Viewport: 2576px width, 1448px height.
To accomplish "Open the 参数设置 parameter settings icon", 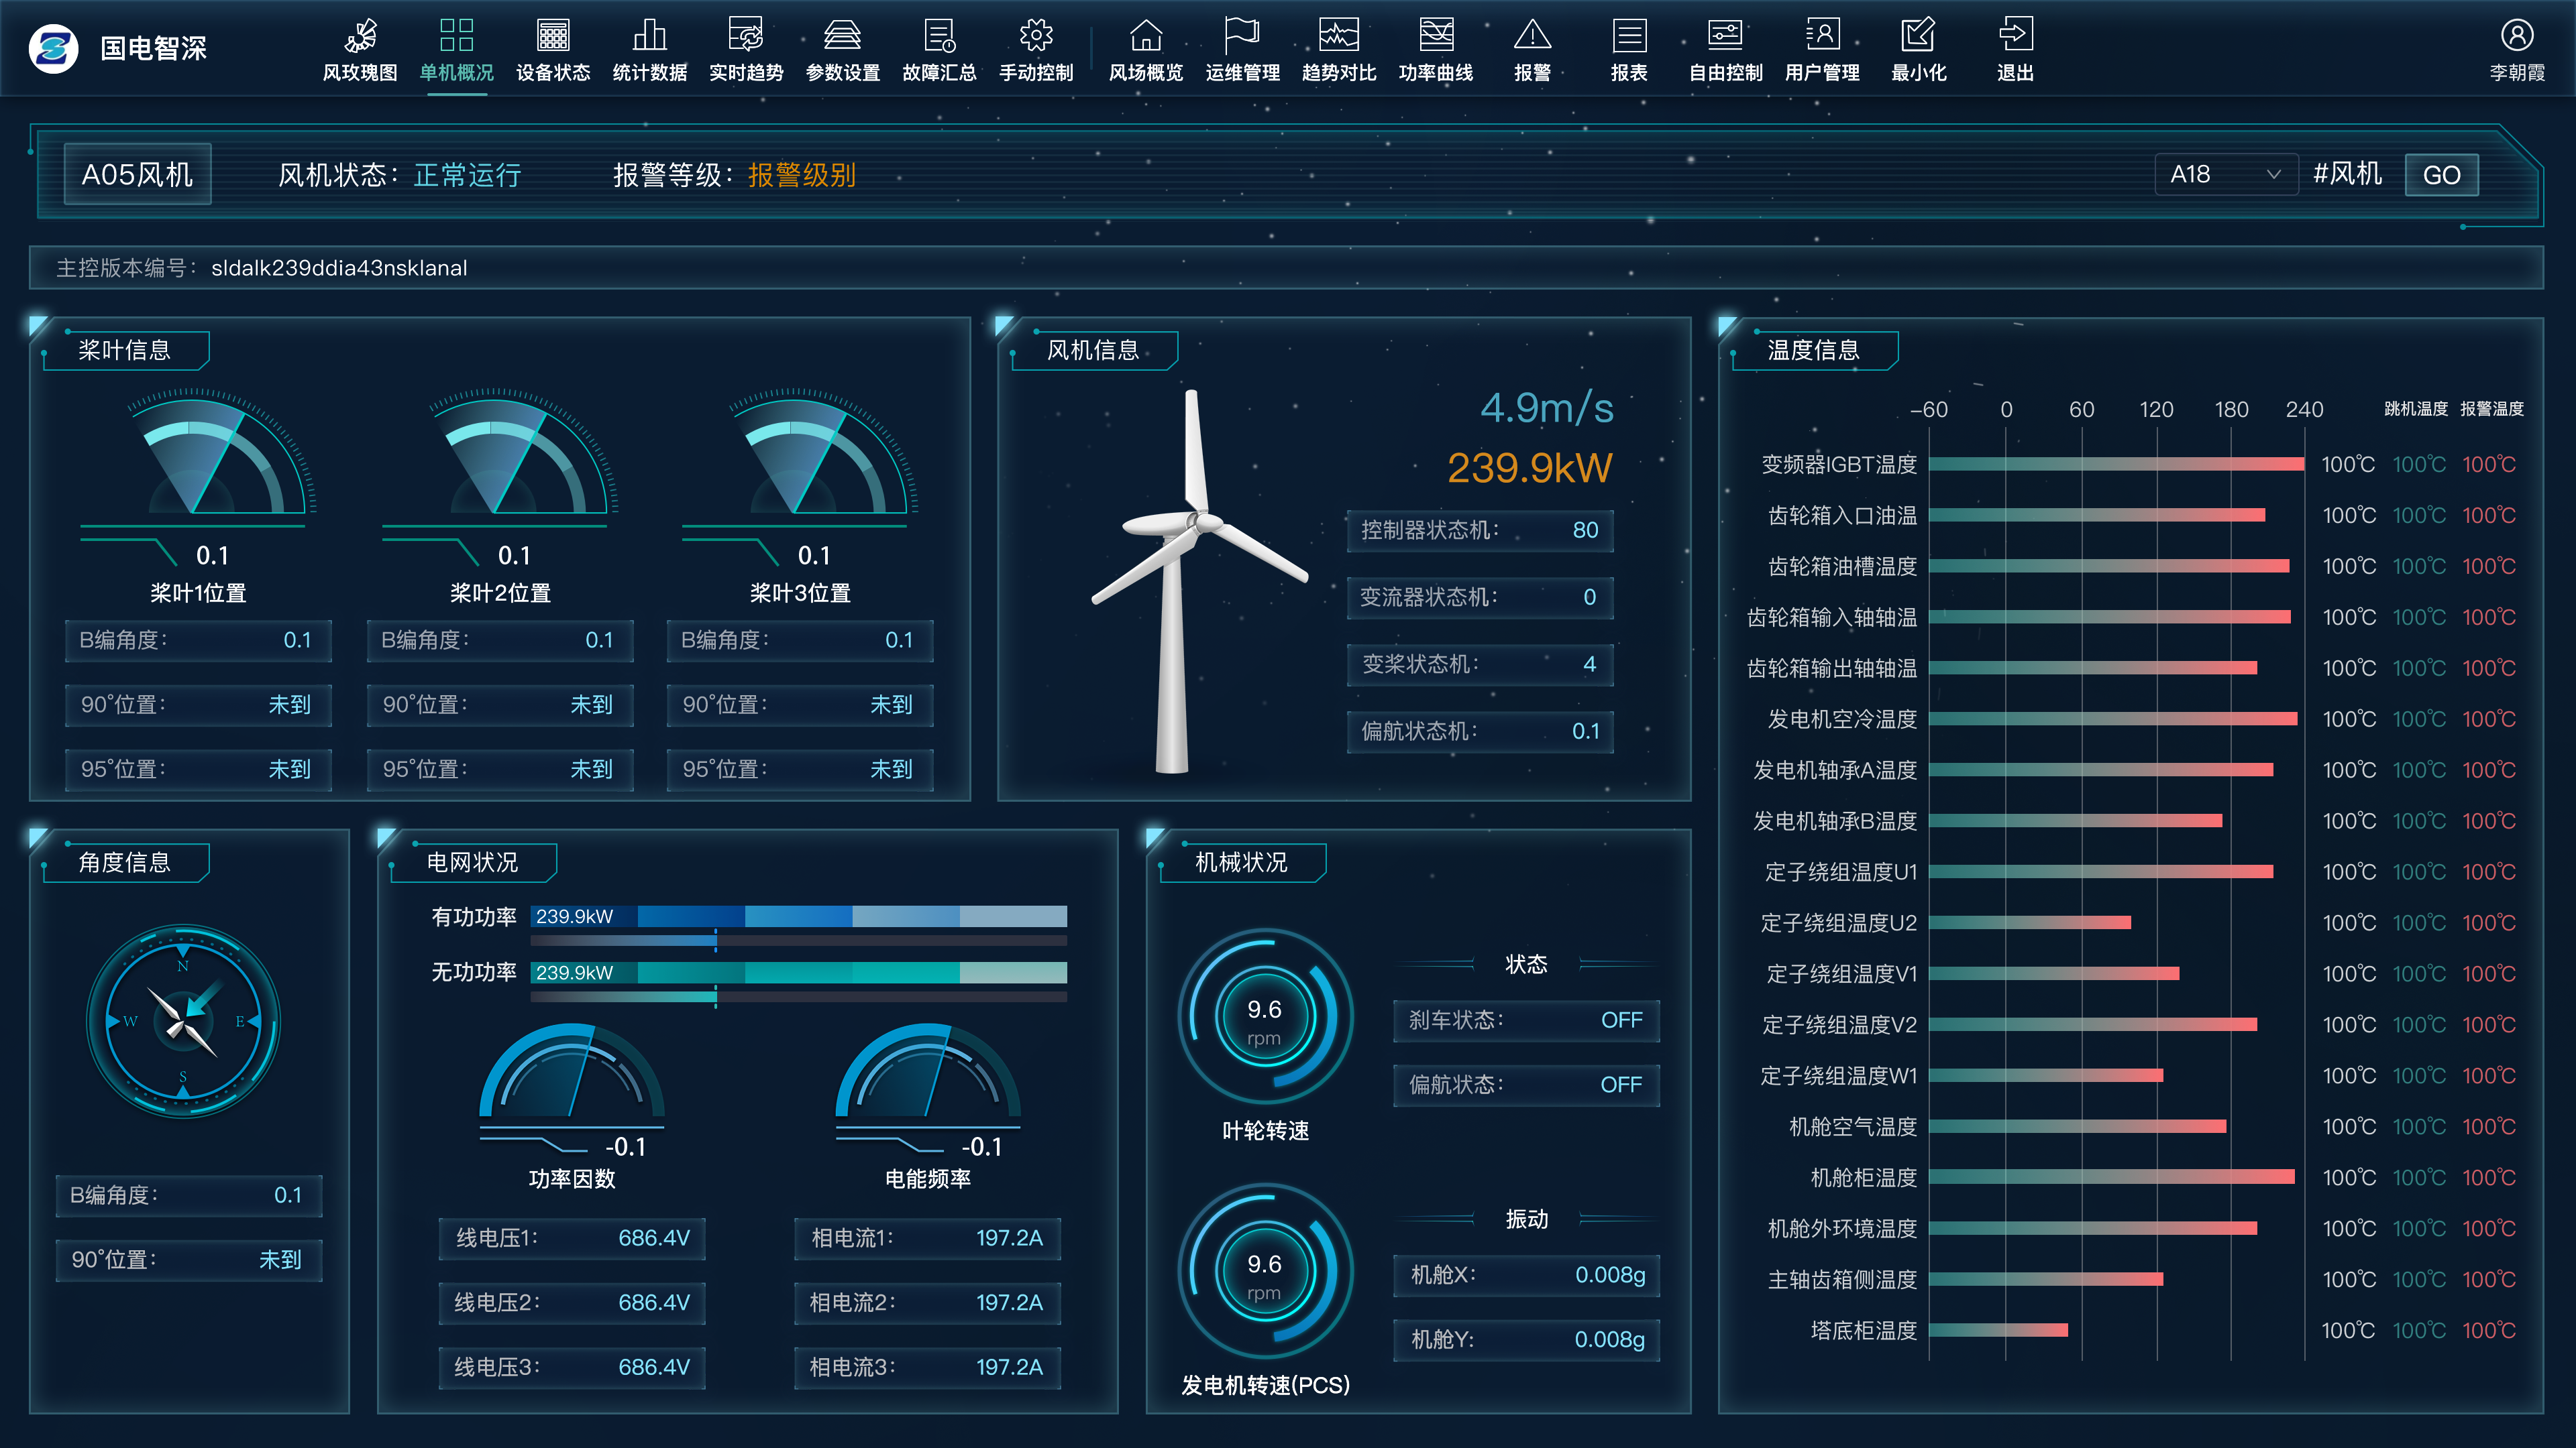I will (843, 35).
